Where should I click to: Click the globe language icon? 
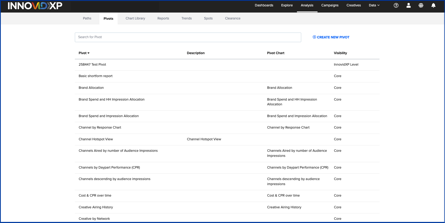coord(421,5)
